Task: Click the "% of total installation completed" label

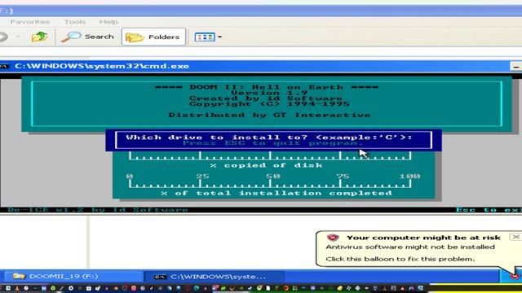Action: pyautogui.click(x=276, y=193)
